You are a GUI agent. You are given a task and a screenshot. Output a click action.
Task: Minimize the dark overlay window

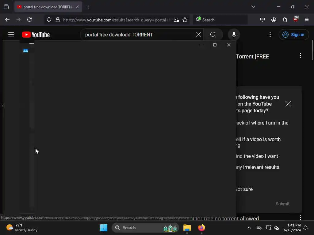click(201, 45)
